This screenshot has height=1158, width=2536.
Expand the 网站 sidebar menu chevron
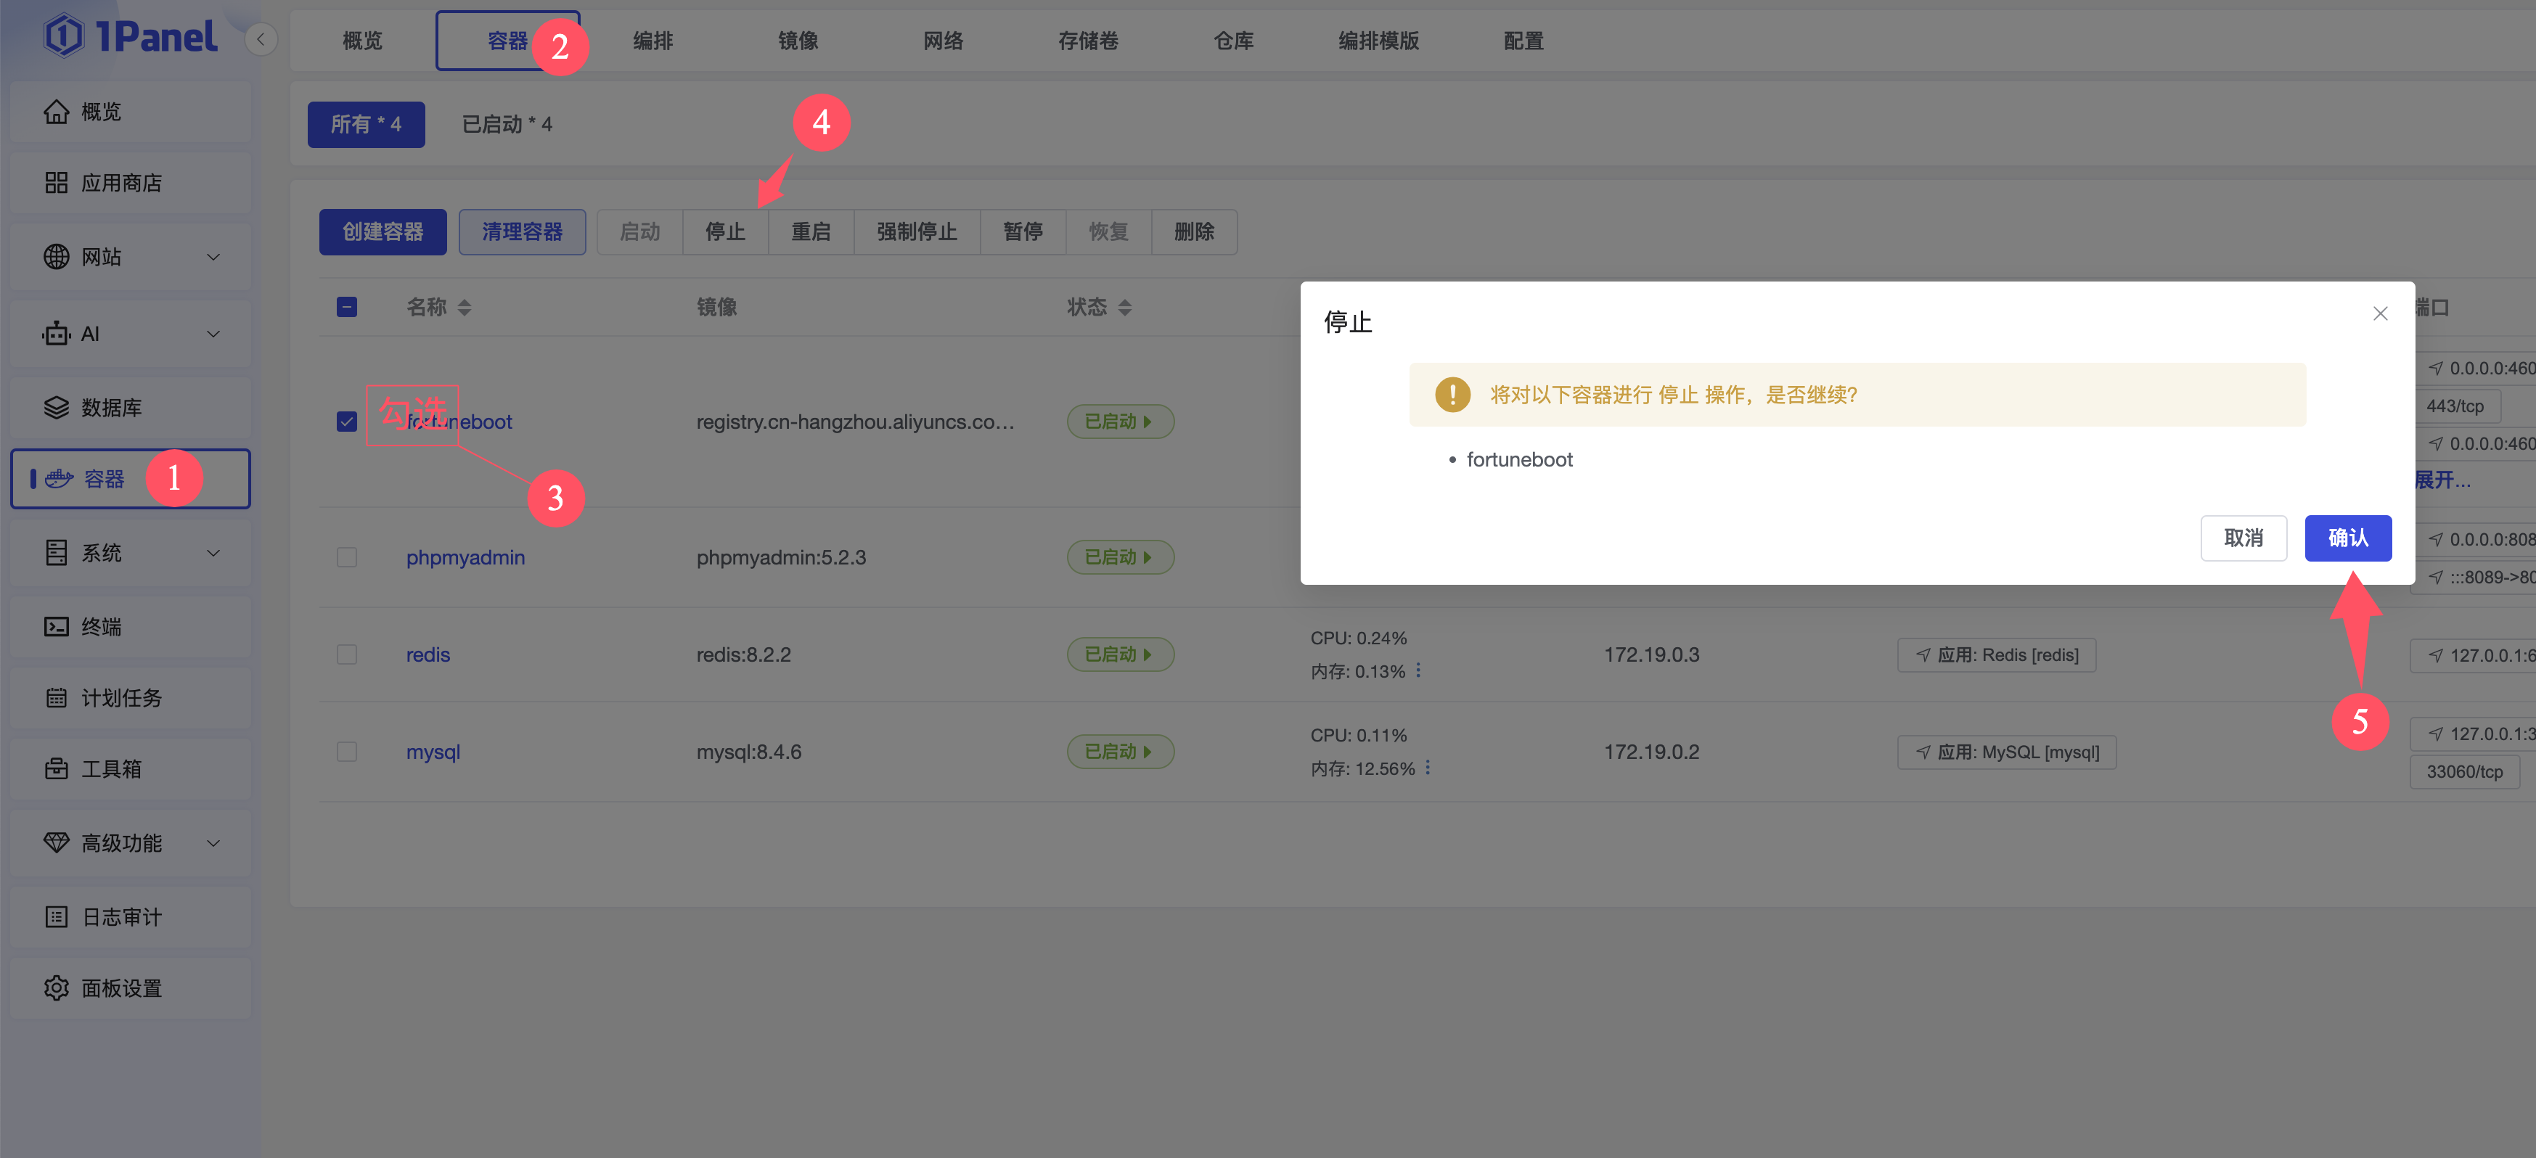(x=213, y=258)
